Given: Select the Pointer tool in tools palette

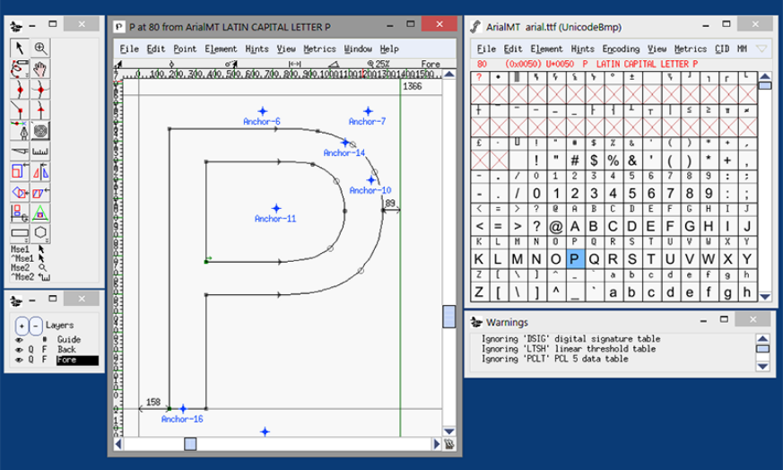Looking at the screenshot, I should point(20,48).
